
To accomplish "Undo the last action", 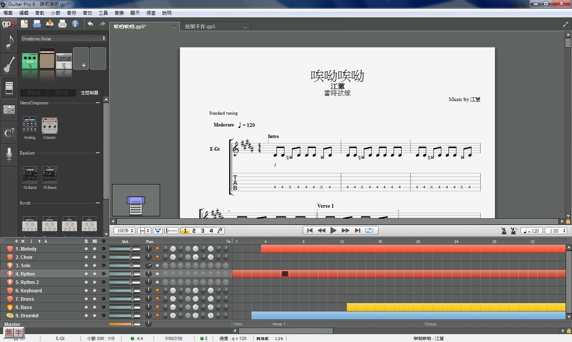I will pyautogui.click(x=91, y=24).
